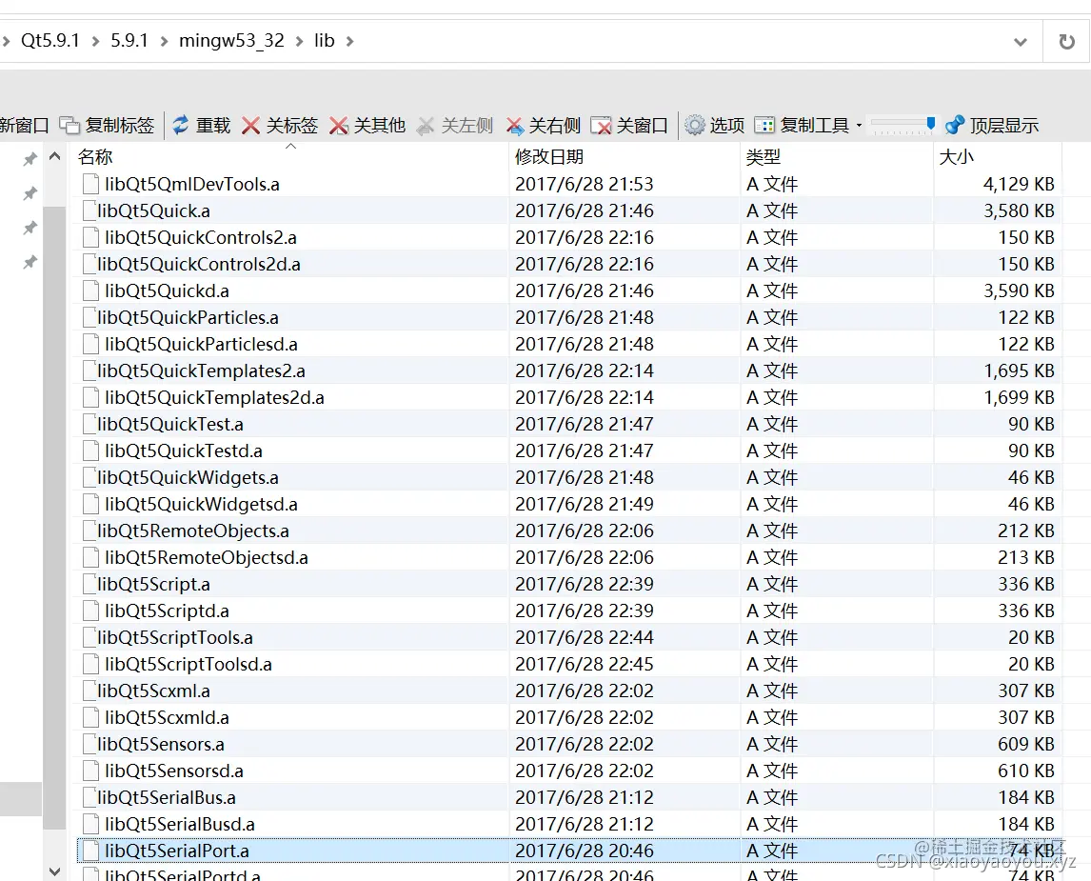The height and width of the screenshot is (881, 1091).
Task: Select file icon of libQt5ScriptToolsd.a
Action: click(x=90, y=664)
